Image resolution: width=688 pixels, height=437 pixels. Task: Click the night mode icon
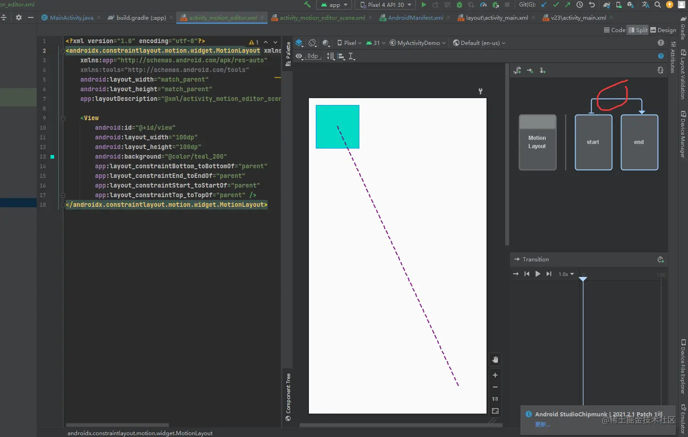coord(326,43)
